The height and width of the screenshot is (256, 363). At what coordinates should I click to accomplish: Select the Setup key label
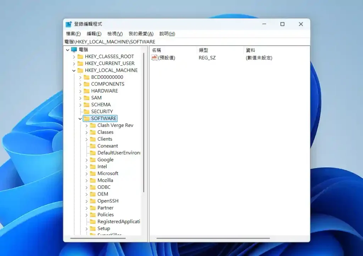(x=104, y=228)
